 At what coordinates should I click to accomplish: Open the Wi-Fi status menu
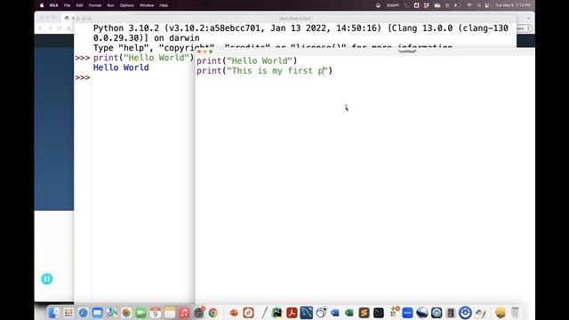pyautogui.click(x=469, y=5)
